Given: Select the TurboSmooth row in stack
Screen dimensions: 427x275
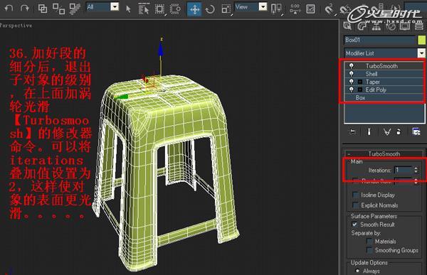Looking at the screenshot, I should tap(384, 66).
